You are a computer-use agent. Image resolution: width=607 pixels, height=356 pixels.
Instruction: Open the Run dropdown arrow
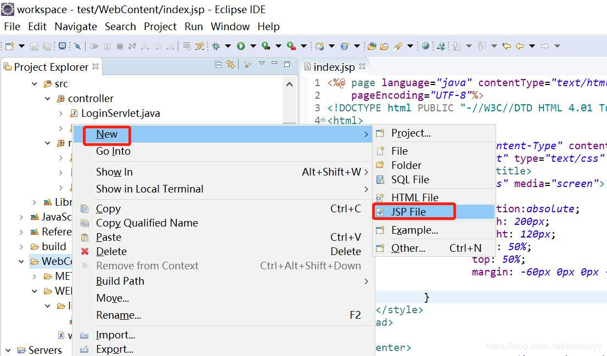(x=253, y=46)
